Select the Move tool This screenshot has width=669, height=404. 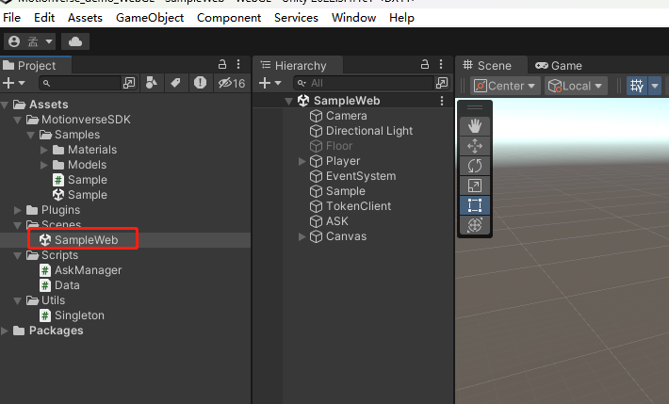(475, 146)
